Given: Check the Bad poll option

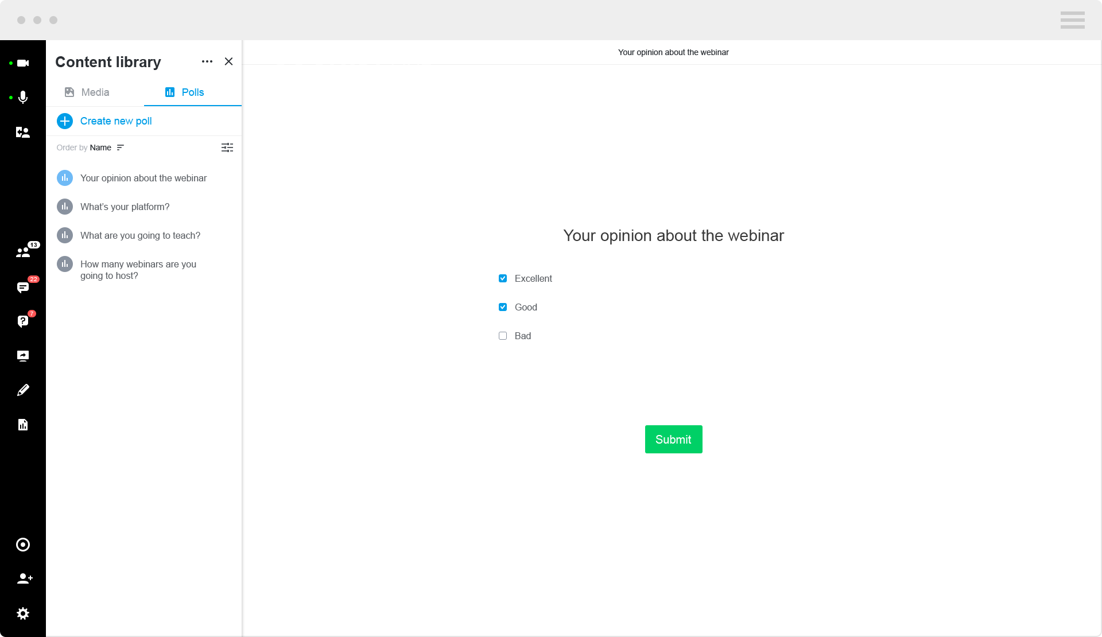Looking at the screenshot, I should tap(503, 336).
